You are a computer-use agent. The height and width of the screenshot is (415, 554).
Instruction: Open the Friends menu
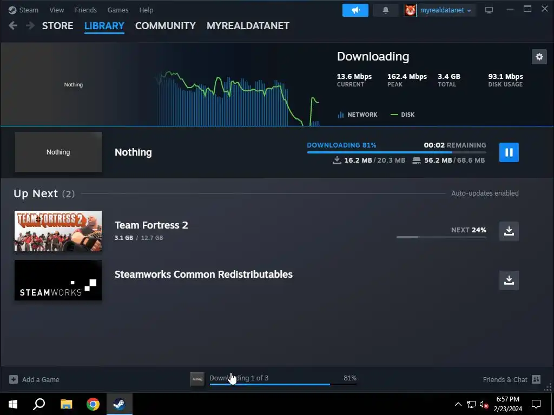(x=86, y=10)
